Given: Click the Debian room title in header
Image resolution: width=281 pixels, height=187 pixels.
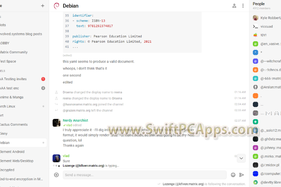Looking at the screenshot, I should point(71,6).
